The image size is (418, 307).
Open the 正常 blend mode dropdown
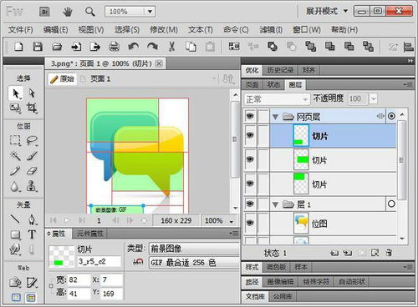277,99
